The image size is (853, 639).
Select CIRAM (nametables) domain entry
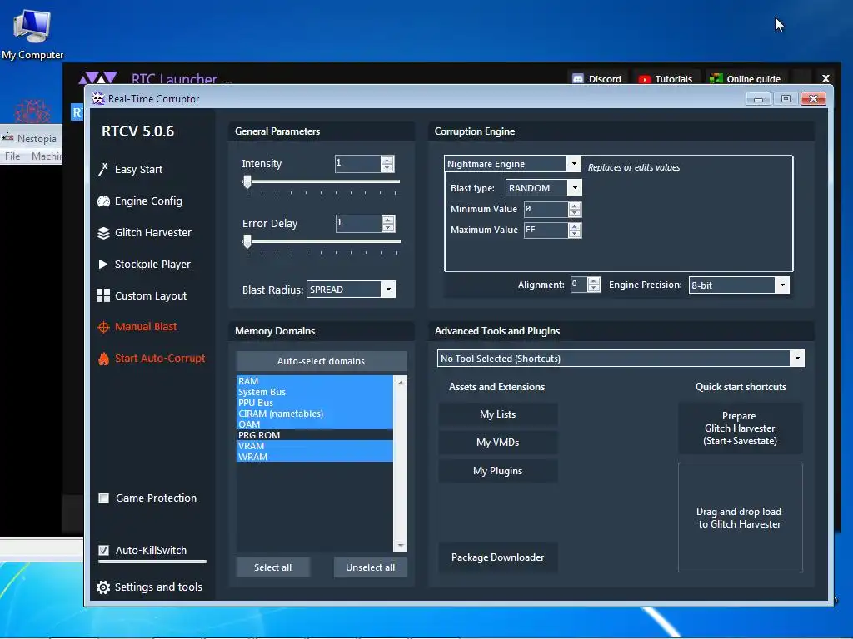[314, 414]
